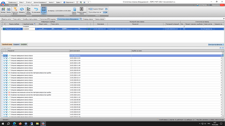Open Сеансы опроса ribbon icon
Screen dimensions: 225x126
[x=74, y=11]
